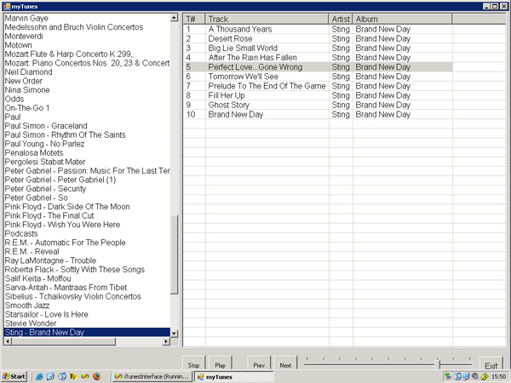Sort by the Album column header
This screenshot has width=511, height=383.
click(403, 20)
